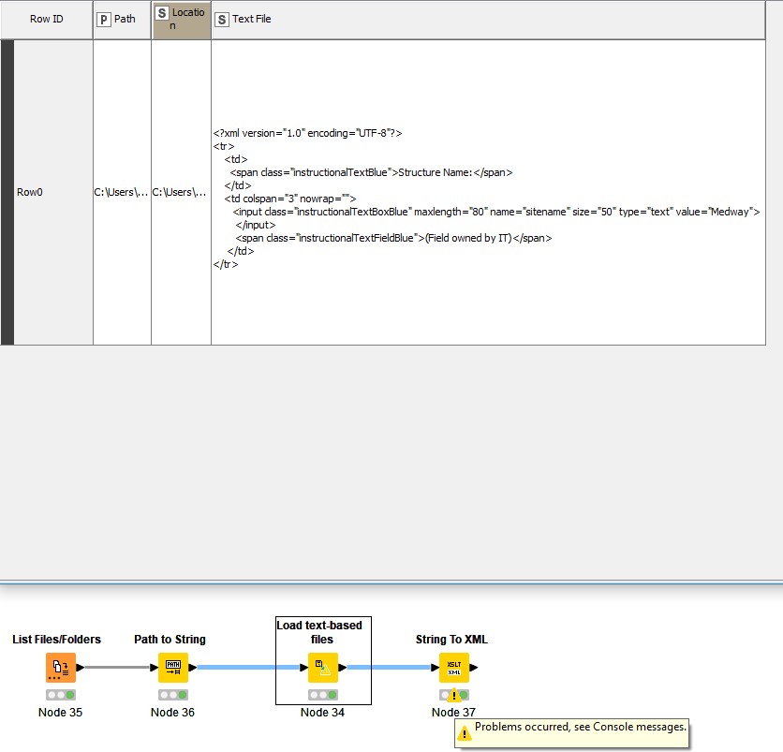Click the S icon in the Text File header

(x=222, y=18)
